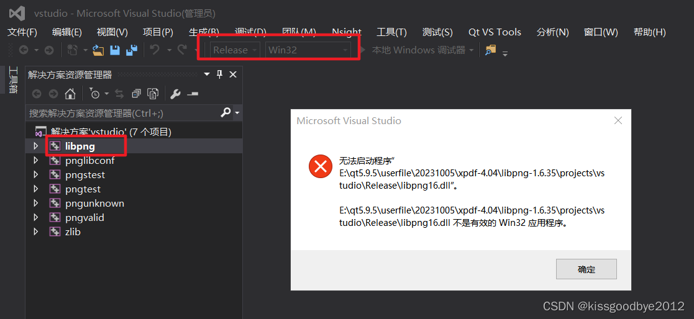Open the Qt VS Tools menu
Image resolution: width=694 pixels, height=319 pixels.
495,32
